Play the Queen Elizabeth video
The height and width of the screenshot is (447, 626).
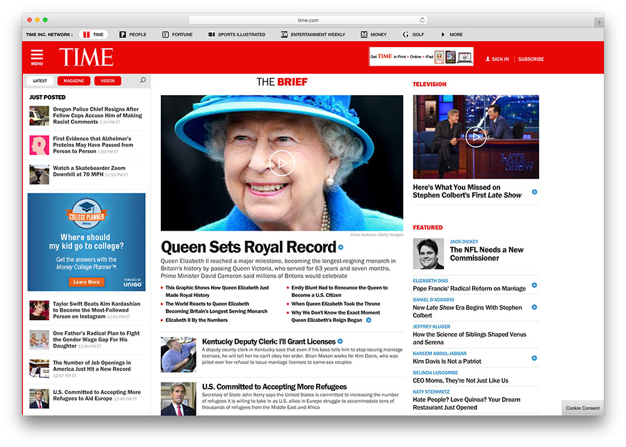coord(282,163)
